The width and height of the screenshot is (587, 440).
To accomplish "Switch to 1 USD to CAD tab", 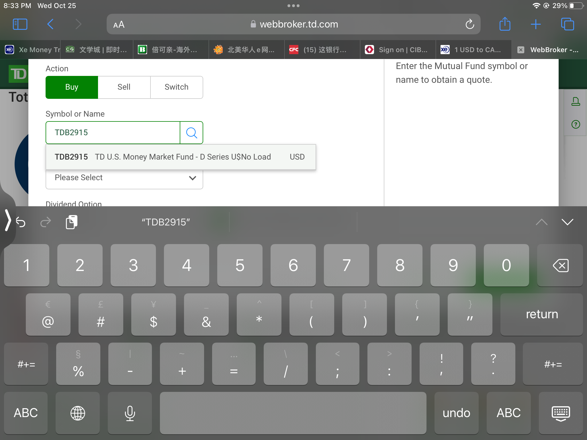I will coord(474,50).
